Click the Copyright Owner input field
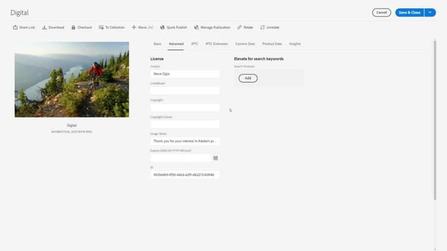 (185, 125)
